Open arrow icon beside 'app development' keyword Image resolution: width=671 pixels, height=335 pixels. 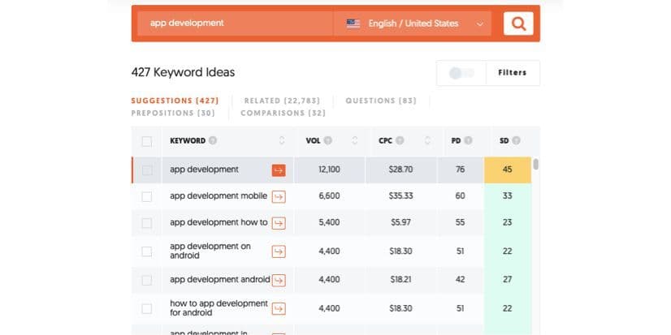[279, 170]
